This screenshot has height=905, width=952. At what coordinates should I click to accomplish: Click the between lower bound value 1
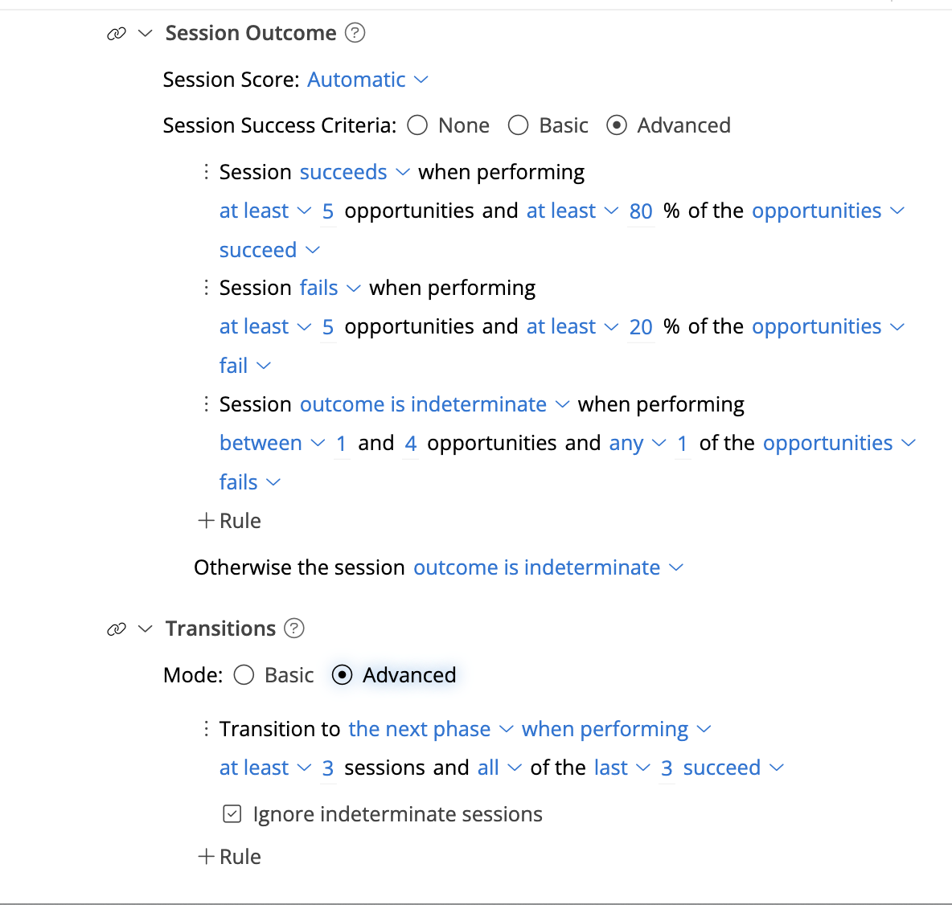[x=341, y=443]
